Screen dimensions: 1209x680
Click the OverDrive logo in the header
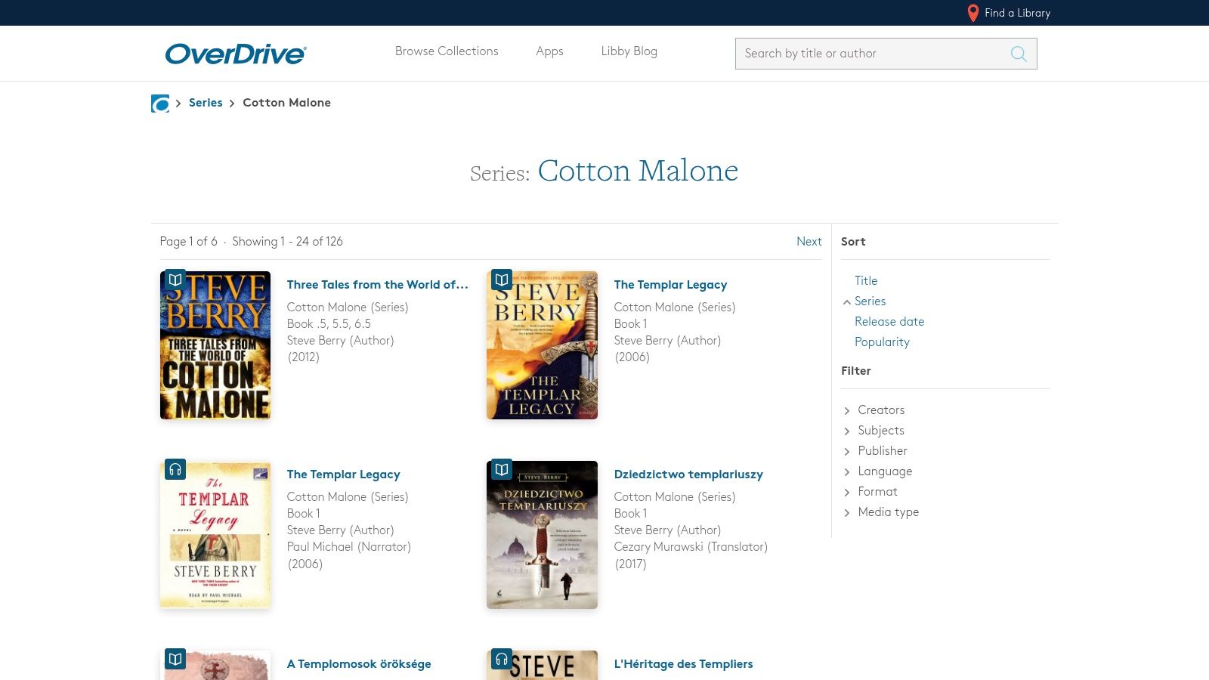tap(235, 54)
